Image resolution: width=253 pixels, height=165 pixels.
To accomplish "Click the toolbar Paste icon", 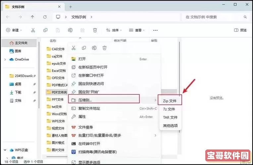I will click(x=58, y=30).
